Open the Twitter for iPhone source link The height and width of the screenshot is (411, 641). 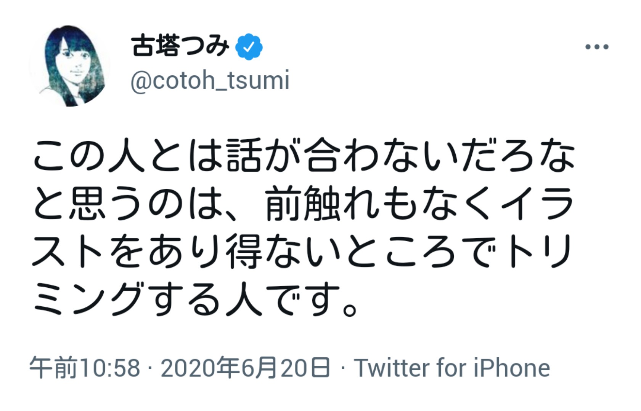[452, 368]
